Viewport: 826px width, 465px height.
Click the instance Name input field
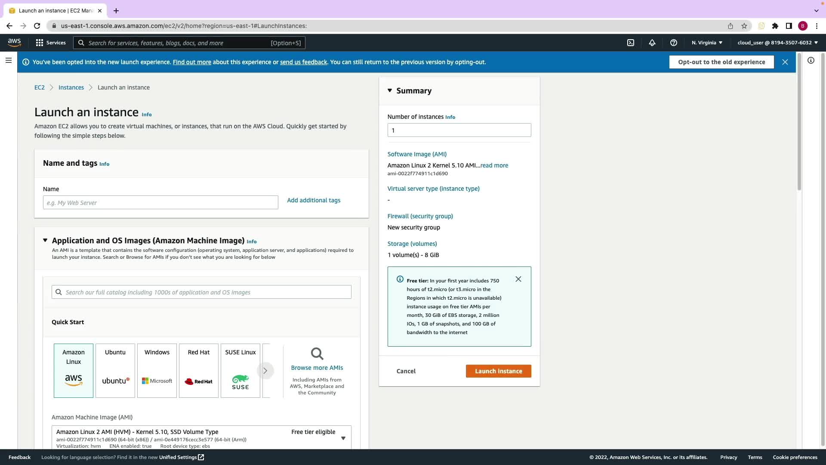(160, 203)
